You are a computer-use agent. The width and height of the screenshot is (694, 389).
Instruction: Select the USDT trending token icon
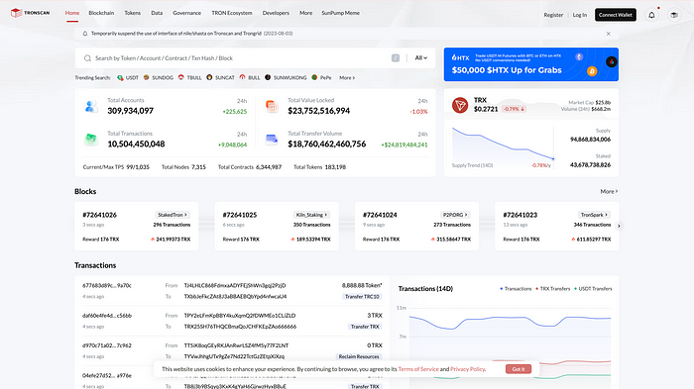click(x=120, y=78)
